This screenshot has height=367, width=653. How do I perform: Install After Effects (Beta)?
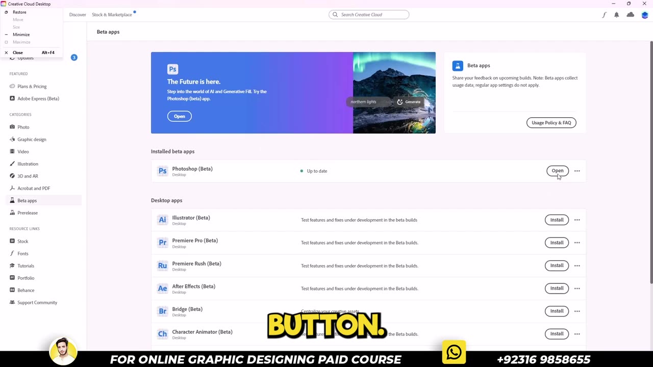pyautogui.click(x=557, y=289)
